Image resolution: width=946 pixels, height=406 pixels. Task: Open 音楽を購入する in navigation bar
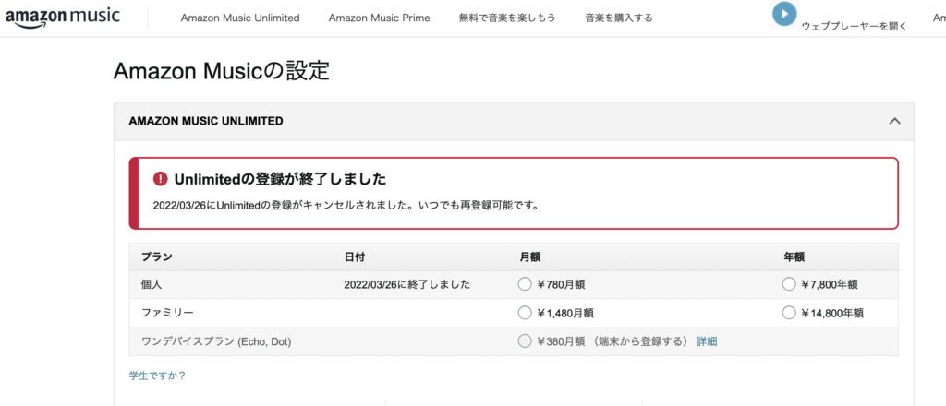[x=619, y=18]
